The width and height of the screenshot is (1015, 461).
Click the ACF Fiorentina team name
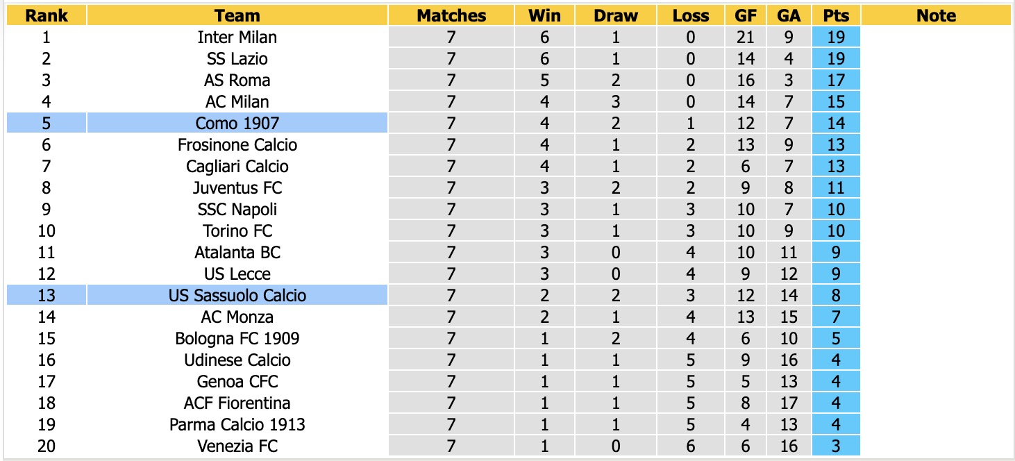(x=237, y=403)
